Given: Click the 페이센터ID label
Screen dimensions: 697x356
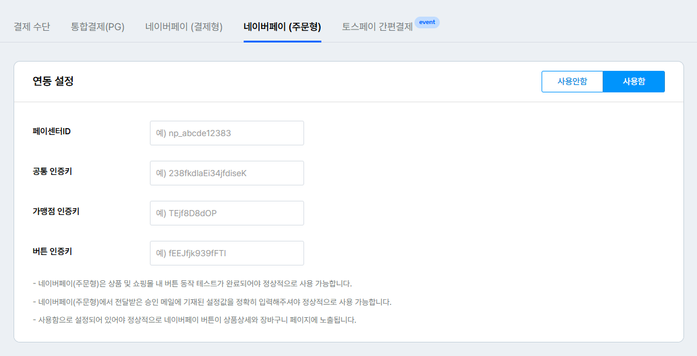Looking at the screenshot, I should tap(52, 132).
